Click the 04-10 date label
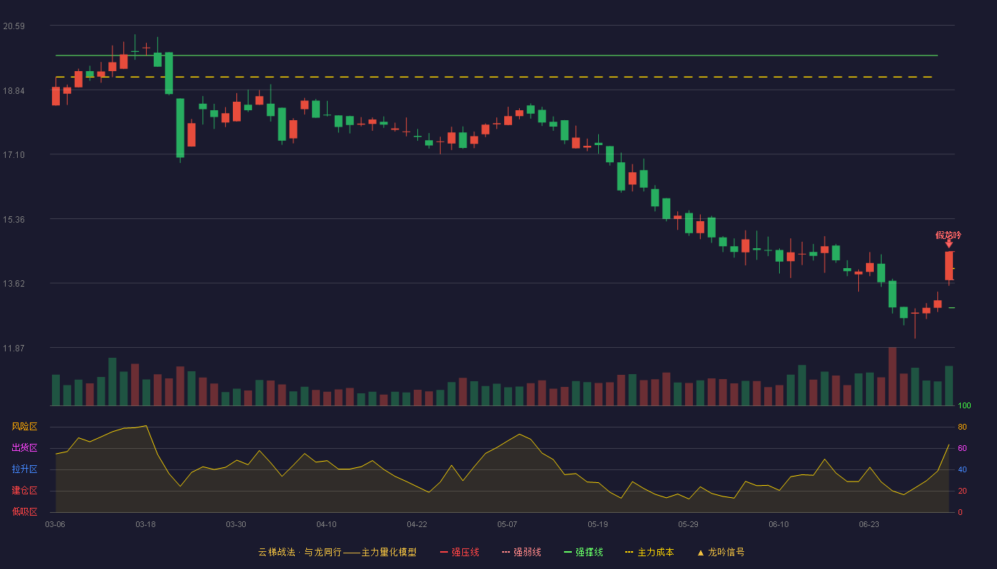This screenshot has height=569, width=997. 326,524
